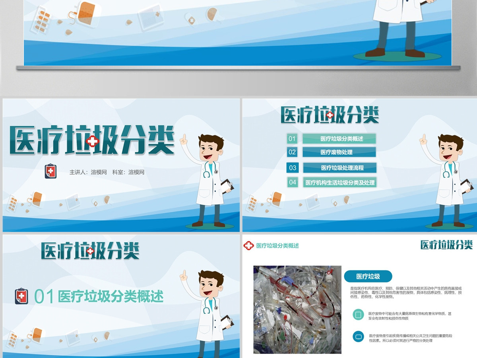Select the 主讲人：渲模网 科室：渲模网 text
Screen dimensions: 477x358
point(107,172)
